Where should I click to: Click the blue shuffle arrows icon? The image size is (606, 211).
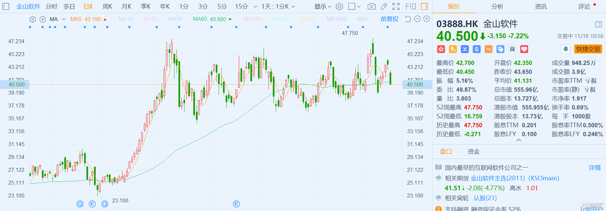[x=465, y=49]
